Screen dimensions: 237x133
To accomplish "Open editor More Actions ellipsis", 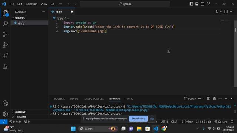I will click(x=232, y=11).
